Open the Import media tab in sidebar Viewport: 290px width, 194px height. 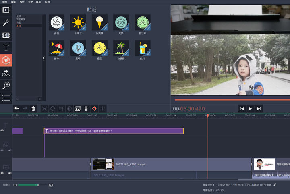click(x=6, y=10)
